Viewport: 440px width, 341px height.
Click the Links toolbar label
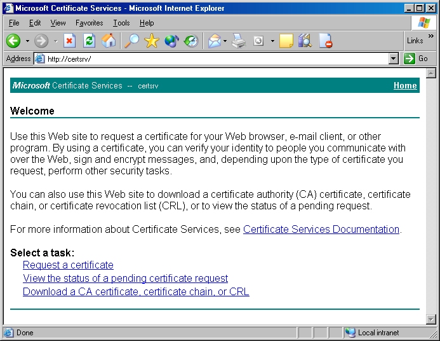pos(415,41)
